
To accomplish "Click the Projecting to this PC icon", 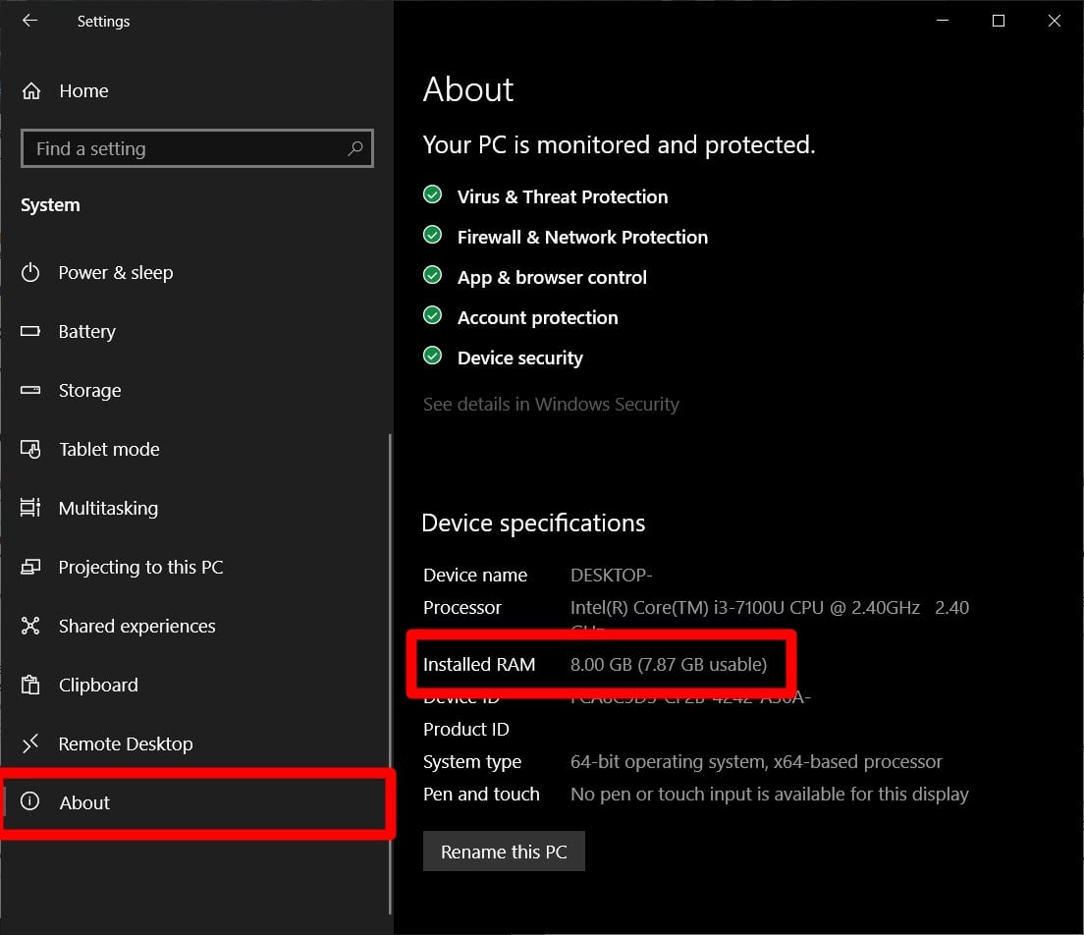I will point(30,567).
